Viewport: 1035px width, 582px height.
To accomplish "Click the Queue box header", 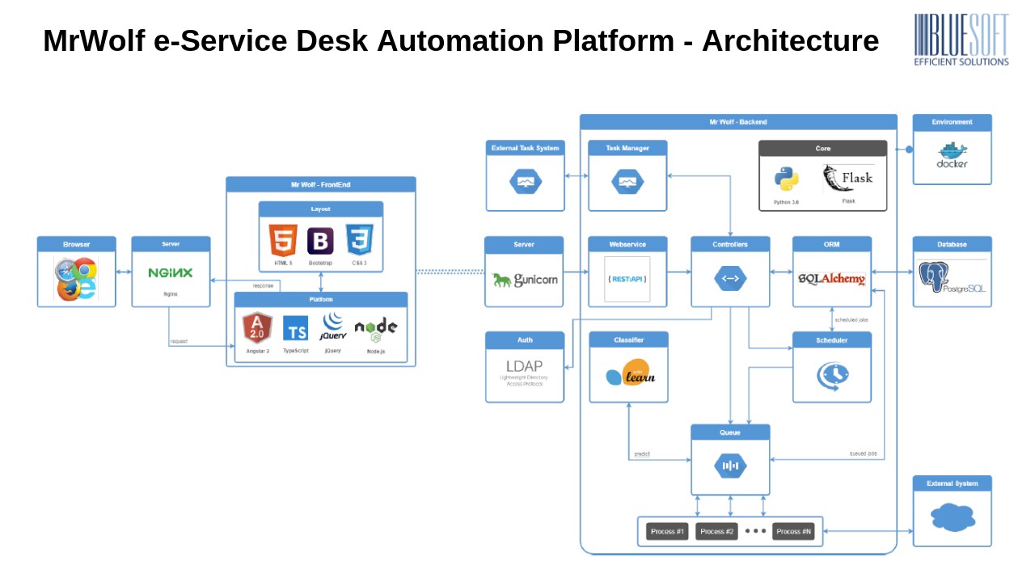I will 730,432.
